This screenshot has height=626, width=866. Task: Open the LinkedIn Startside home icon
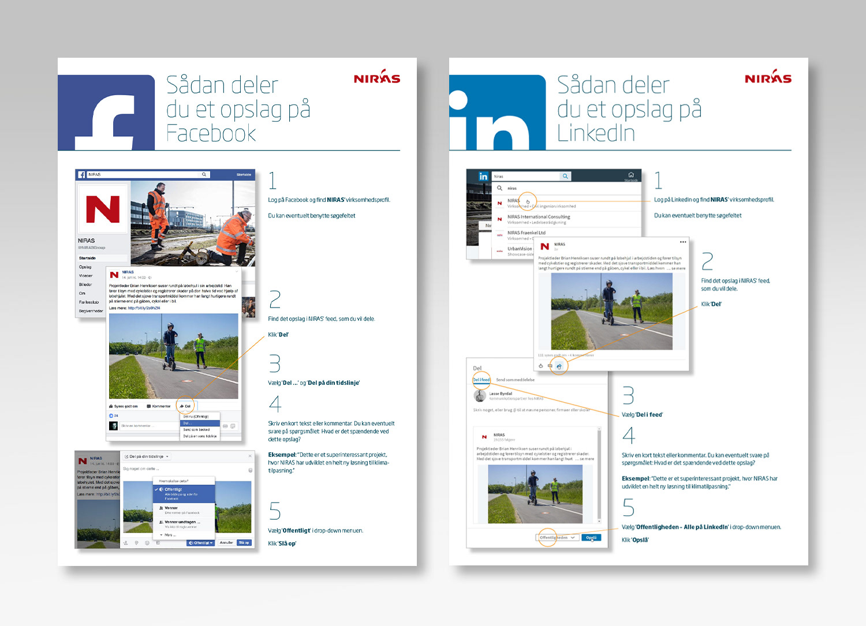click(631, 175)
